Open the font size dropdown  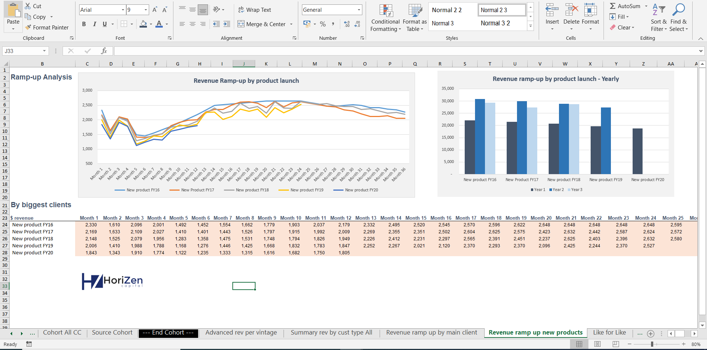146,10
